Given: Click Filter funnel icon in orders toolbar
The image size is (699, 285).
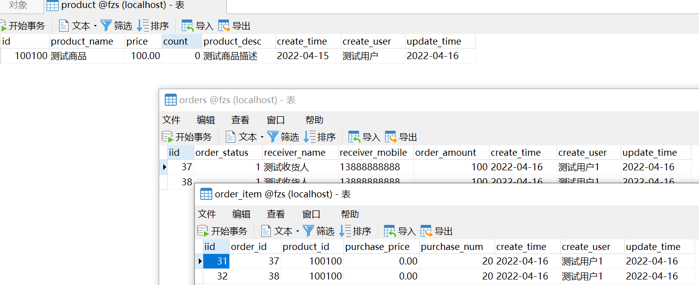Looking at the screenshot, I should tap(273, 137).
